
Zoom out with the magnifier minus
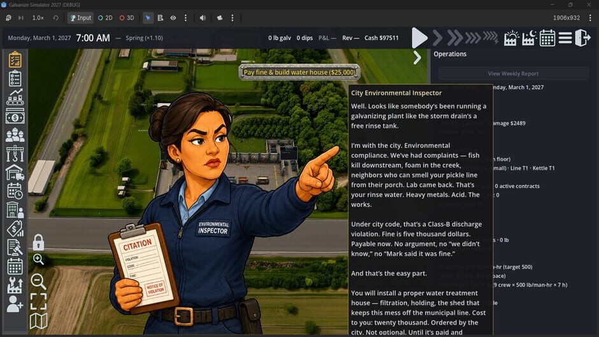click(38, 282)
